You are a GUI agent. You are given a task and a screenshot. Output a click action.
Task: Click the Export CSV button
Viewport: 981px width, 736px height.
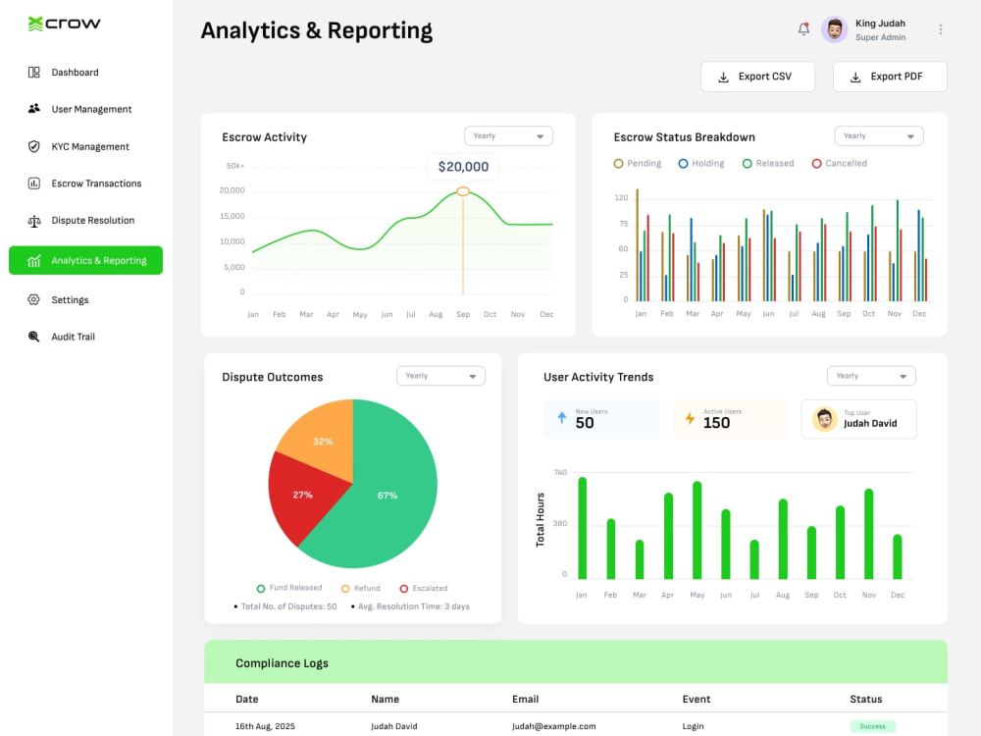(x=757, y=77)
